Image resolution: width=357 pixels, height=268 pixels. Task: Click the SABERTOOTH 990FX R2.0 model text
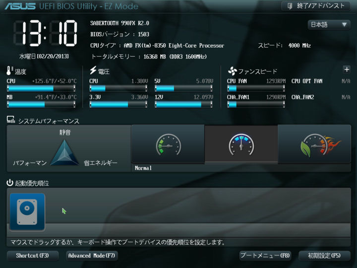point(120,23)
